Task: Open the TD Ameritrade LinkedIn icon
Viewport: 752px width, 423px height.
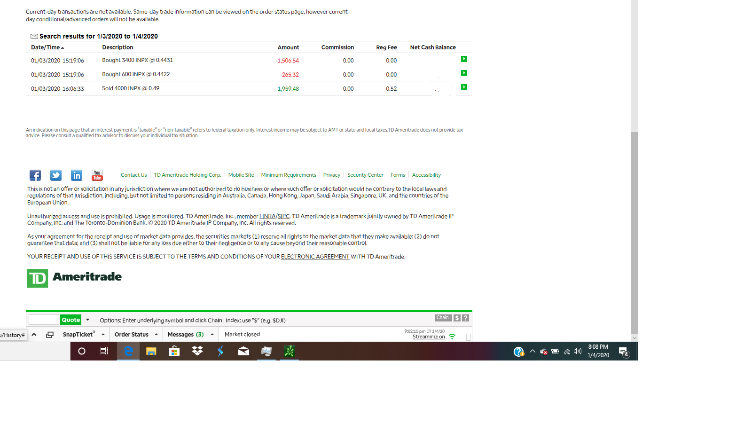Action: tap(77, 175)
